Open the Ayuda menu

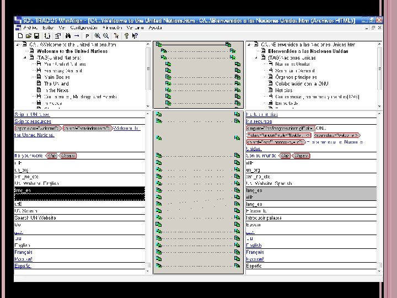pos(155,28)
